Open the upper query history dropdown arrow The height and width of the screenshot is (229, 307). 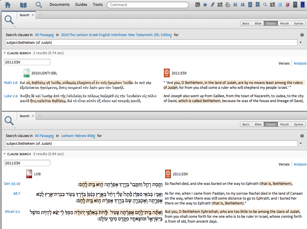tap(301, 42)
